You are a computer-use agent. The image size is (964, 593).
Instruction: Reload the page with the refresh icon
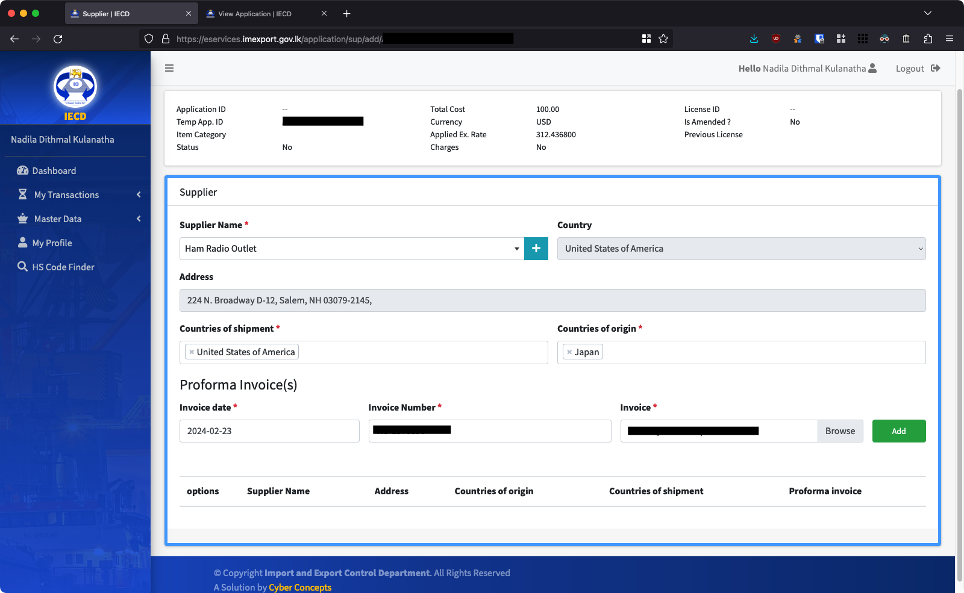(58, 39)
